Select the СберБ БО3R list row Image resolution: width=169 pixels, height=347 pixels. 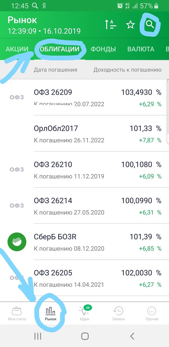(x=87, y=241)
